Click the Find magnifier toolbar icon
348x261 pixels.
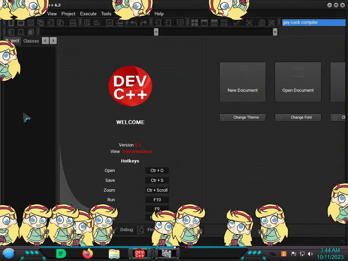coord(87,23)
